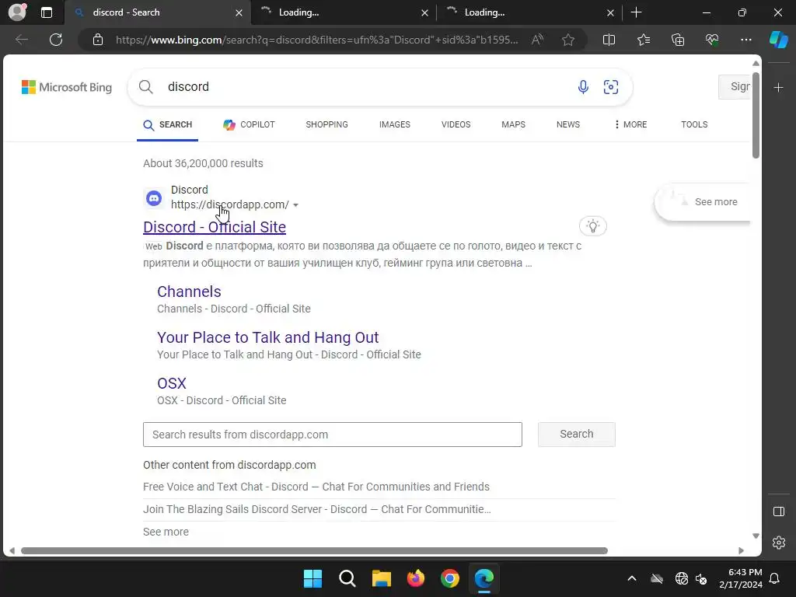
Task: Click 'About 36,200,000 results' text
Action: click(203, 163)
